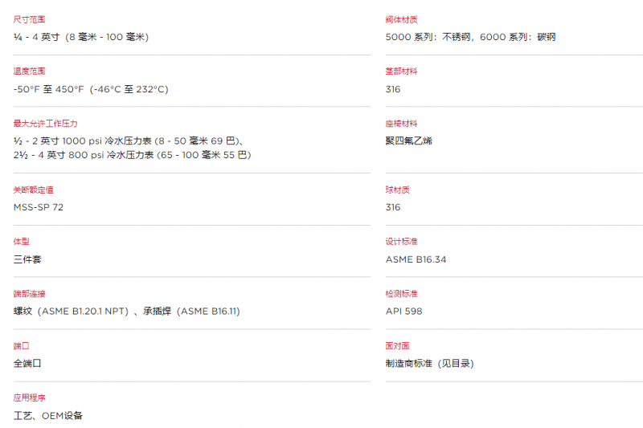Click the 聚四氟乙烯 seat material value
Image resolution: width=643 pixels, height=428 pixels.
tap(409, 141)
